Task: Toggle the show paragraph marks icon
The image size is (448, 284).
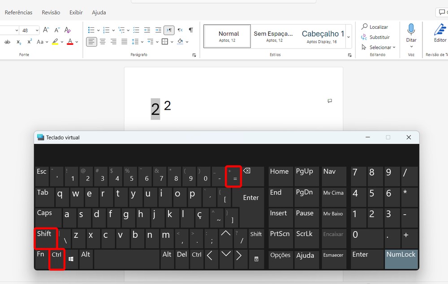Action: [191, 30]
